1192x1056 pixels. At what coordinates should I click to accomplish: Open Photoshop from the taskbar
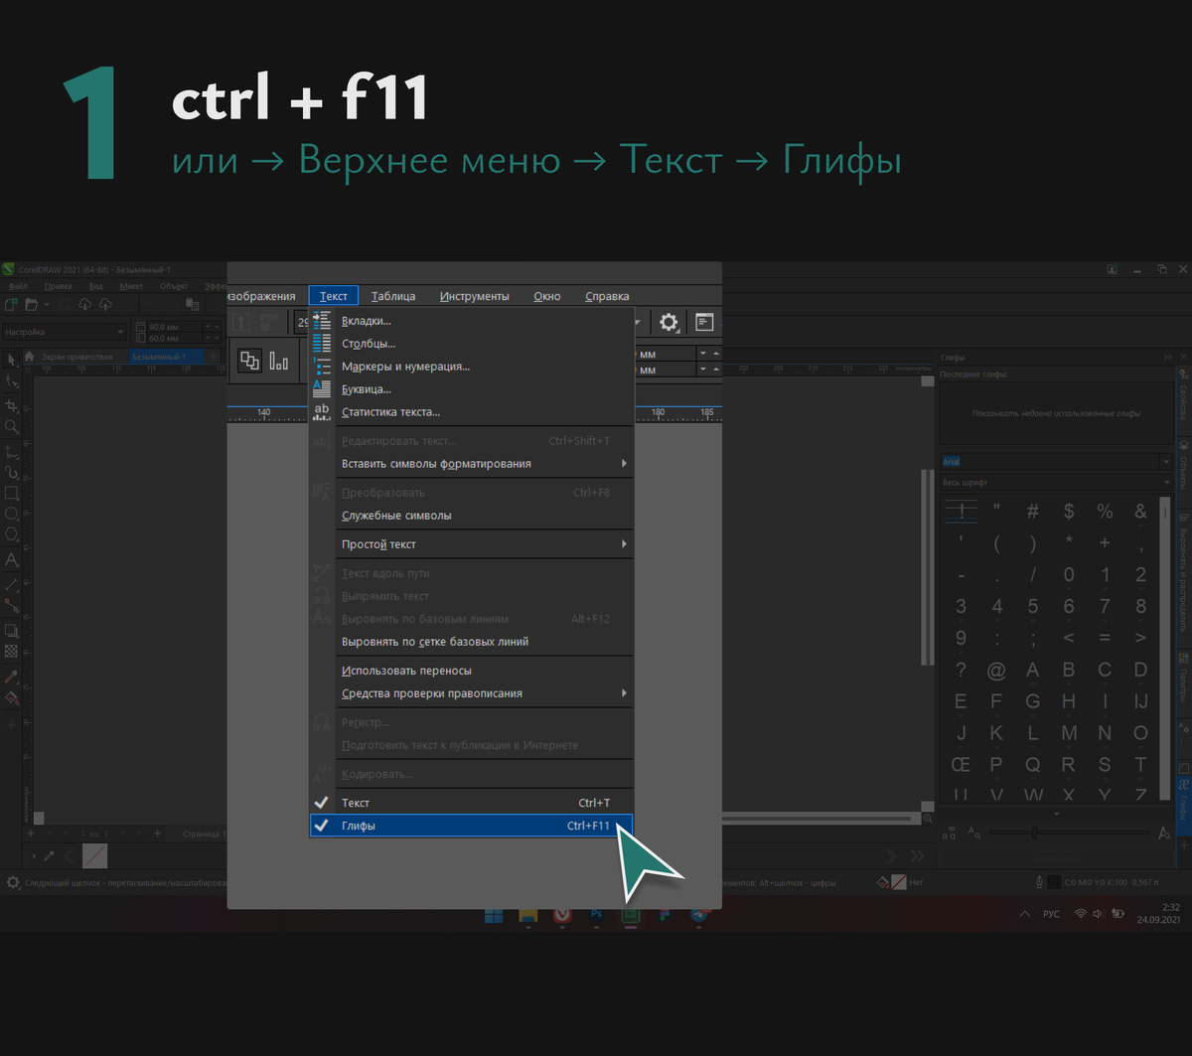[597, 914]
